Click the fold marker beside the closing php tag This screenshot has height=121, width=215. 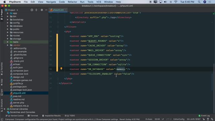point(58,79)
